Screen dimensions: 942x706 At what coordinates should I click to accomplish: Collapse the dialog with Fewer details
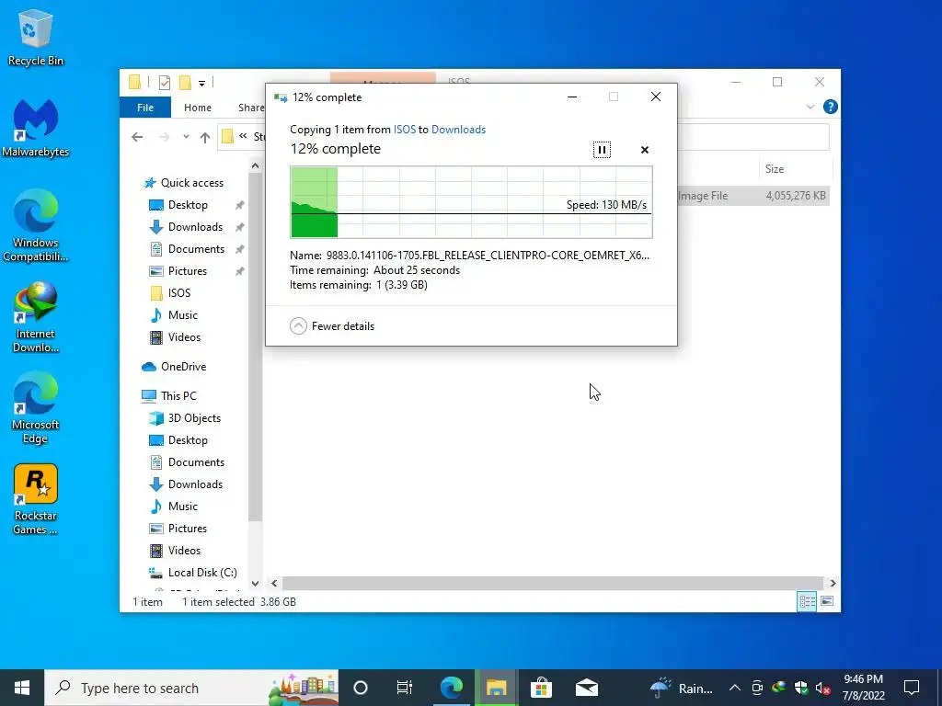[x=332, y=326]
